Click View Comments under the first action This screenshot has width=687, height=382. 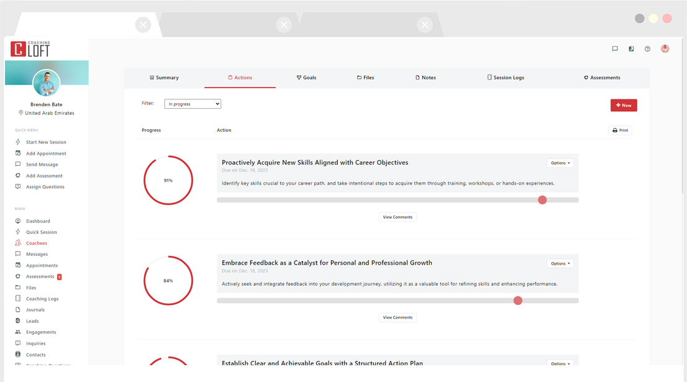click(398, 217)
